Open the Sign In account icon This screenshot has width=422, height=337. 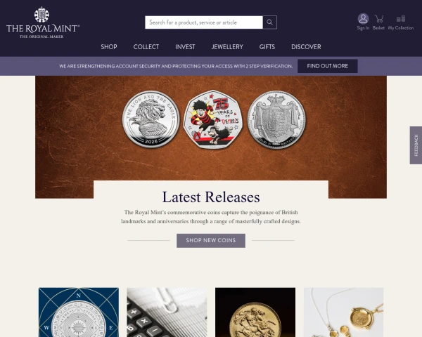[363, 19]
